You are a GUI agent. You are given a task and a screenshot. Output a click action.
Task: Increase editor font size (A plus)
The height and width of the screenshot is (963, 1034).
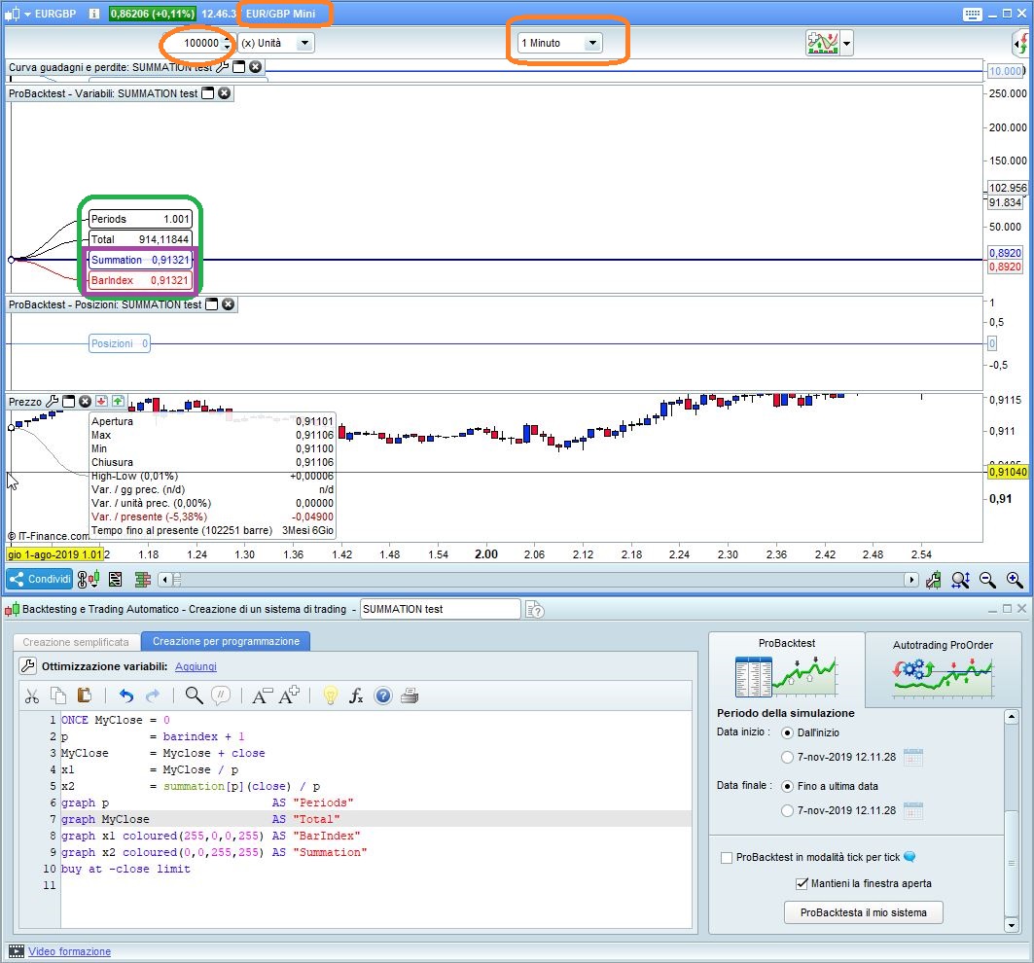click(290, 695)
